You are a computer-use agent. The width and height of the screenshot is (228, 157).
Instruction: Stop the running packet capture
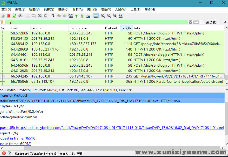(x=9, y=16)
